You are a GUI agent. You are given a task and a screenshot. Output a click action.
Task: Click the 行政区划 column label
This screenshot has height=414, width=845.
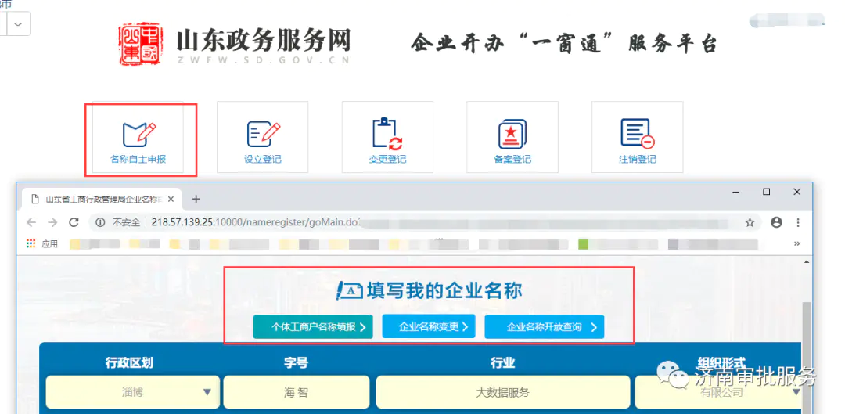(x=129, y=363)
